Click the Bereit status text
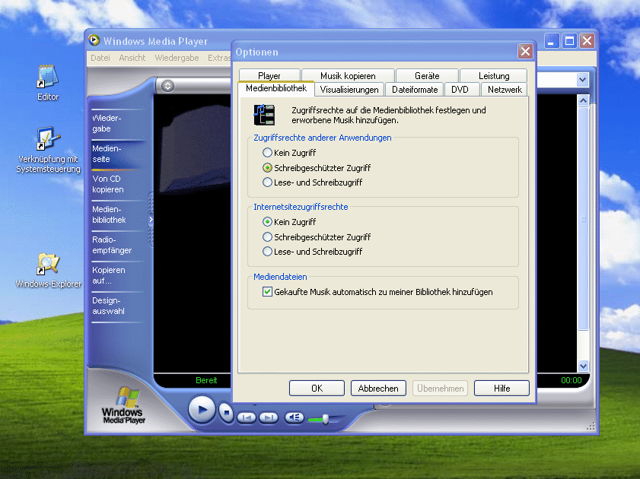This screenshot has width=640, height=479. pyautogui.click(x=206, y=380)
